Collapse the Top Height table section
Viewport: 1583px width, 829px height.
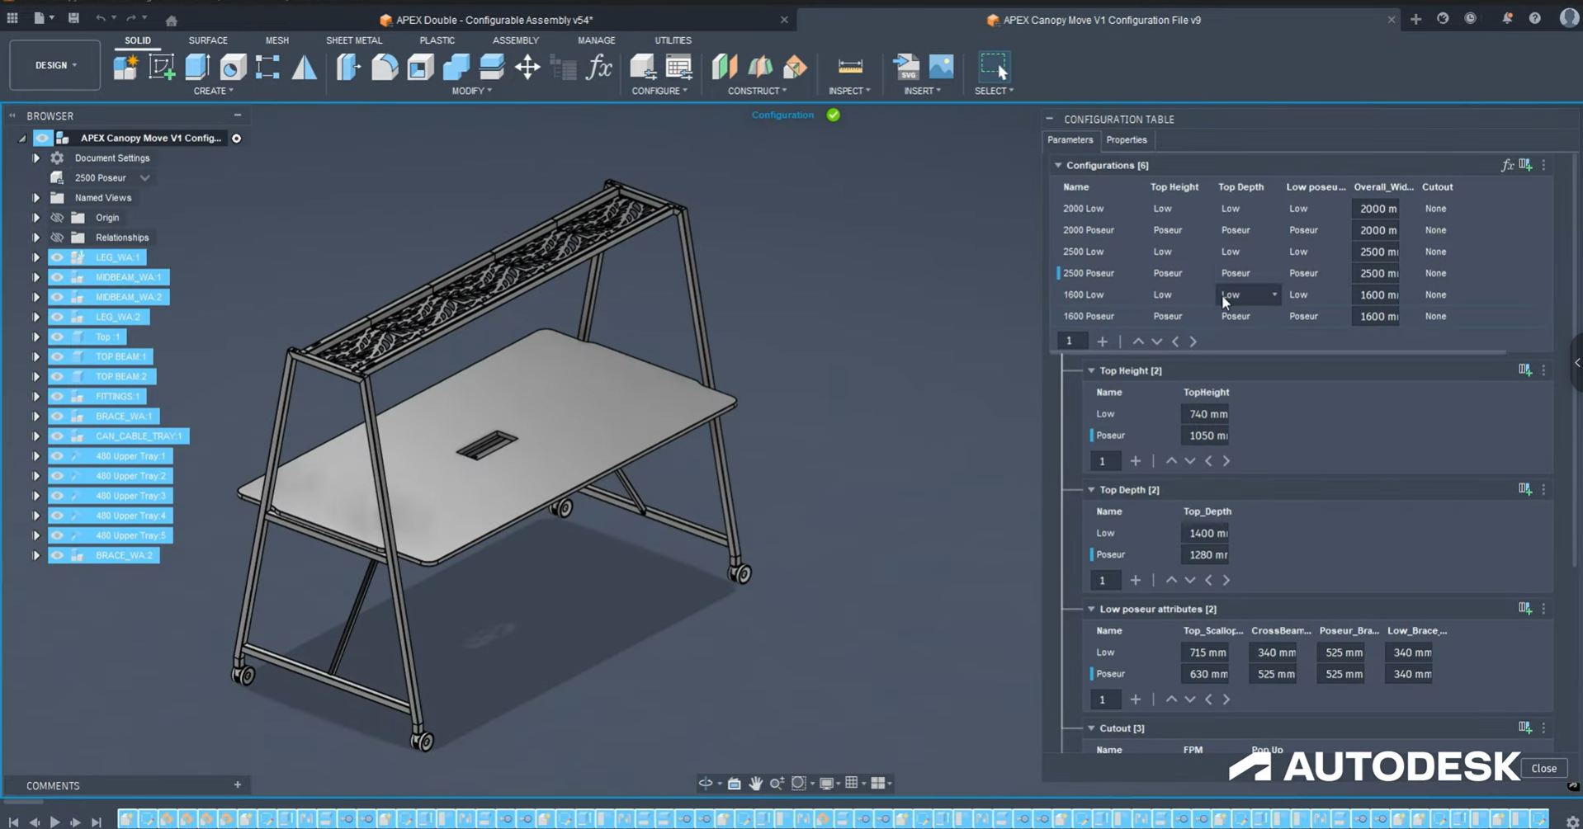(1091, 370)
